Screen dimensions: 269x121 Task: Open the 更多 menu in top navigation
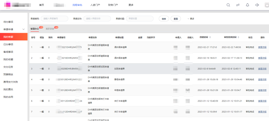coord(131,5)
